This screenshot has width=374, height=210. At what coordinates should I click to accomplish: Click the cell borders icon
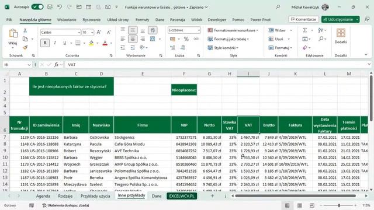click(78, 43)
